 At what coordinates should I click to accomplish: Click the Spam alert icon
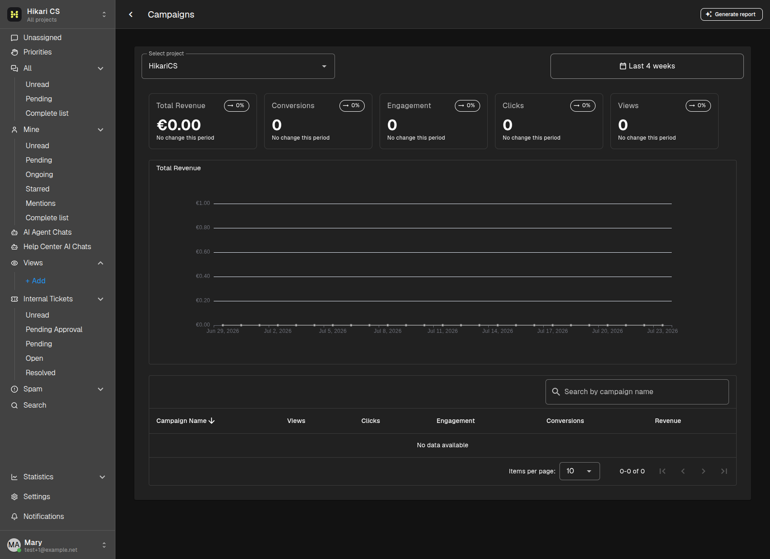pos(14,389)
